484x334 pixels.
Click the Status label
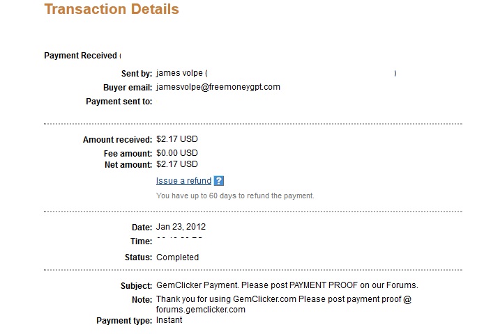tap(137, 257)
